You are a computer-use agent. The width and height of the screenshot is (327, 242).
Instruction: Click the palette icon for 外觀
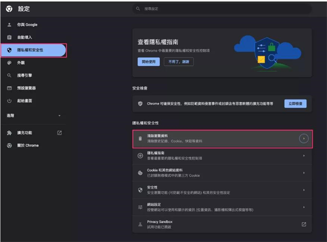pyautogui.click(x=9, y=63)
